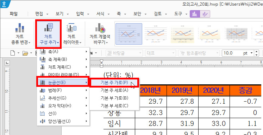Expand the 축 제목(B) submenu
The height and width of the screenshot is (135, 263).
point(63,59)
